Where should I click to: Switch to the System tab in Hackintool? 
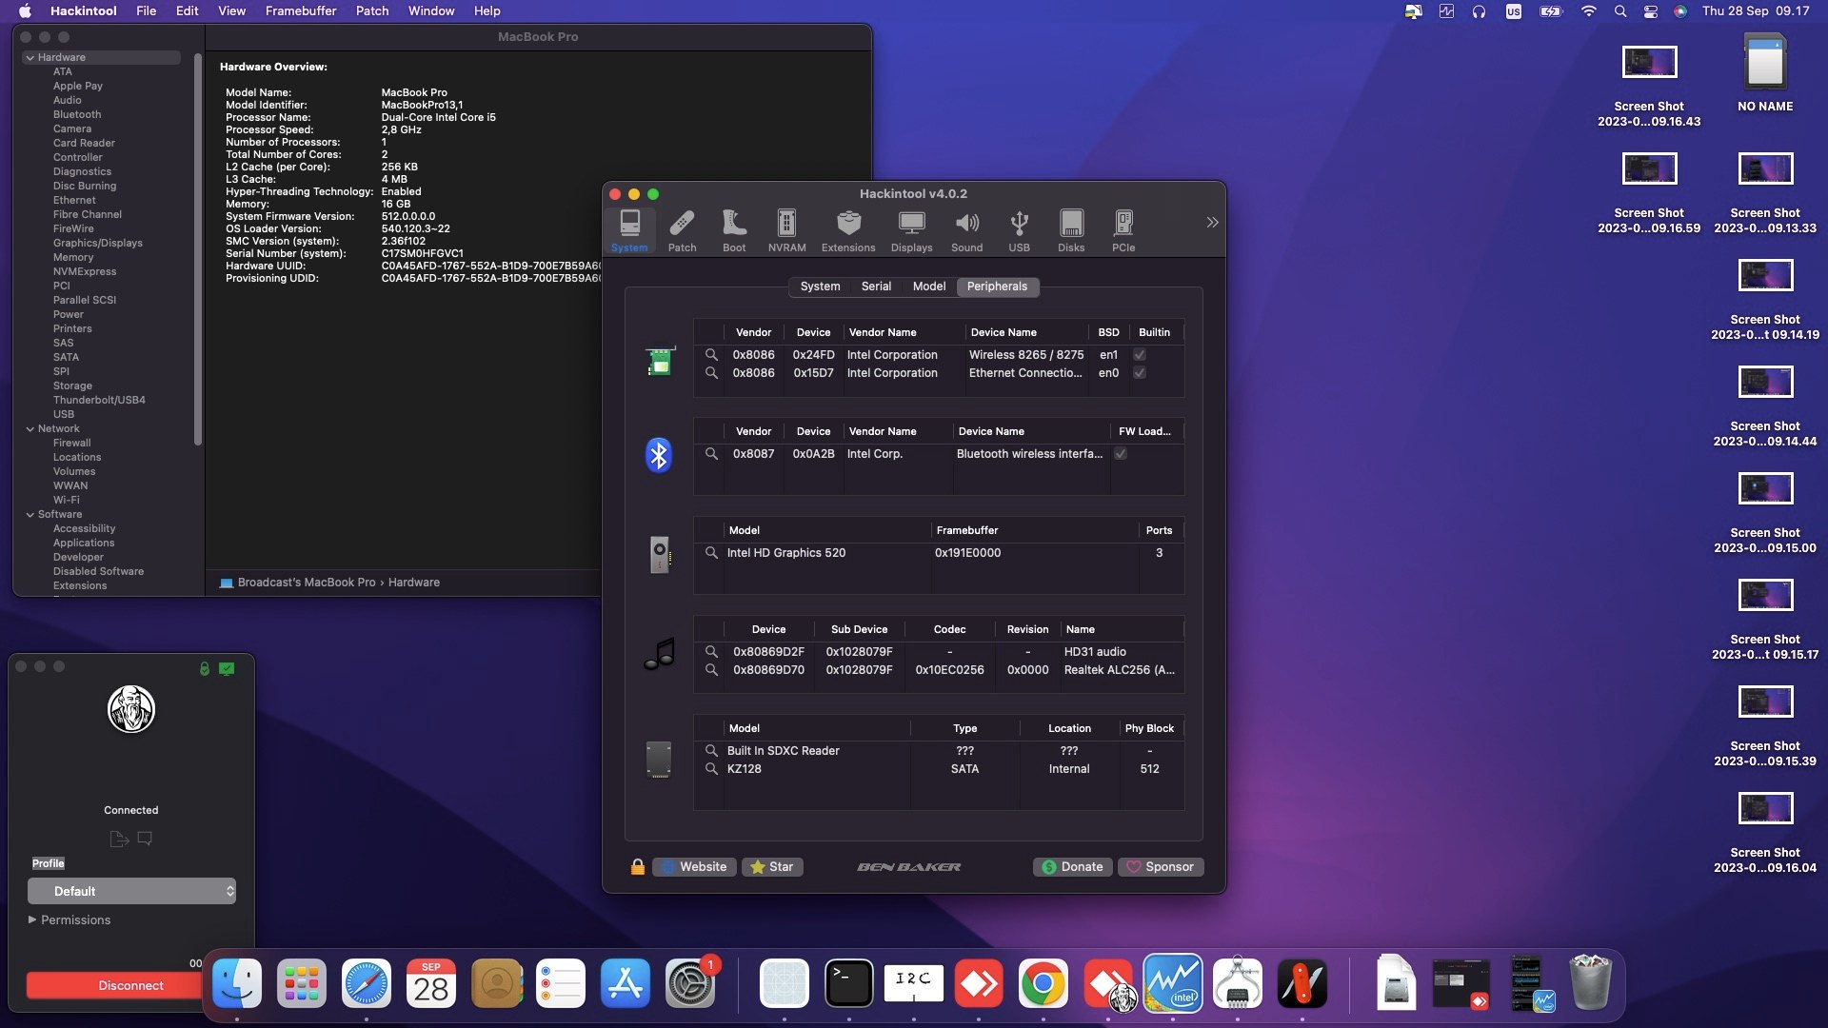tap(820, 287)
